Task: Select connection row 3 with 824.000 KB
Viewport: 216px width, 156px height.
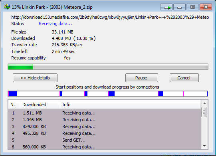Action: pos(105,126)
